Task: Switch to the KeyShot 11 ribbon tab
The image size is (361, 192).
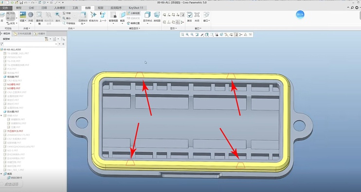Action: (136, 8)
